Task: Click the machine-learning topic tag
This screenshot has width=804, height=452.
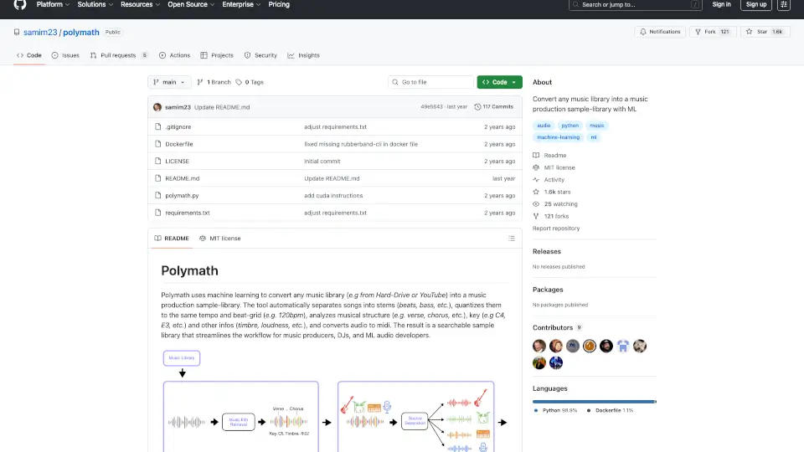Action: click(x=558, y=137)
